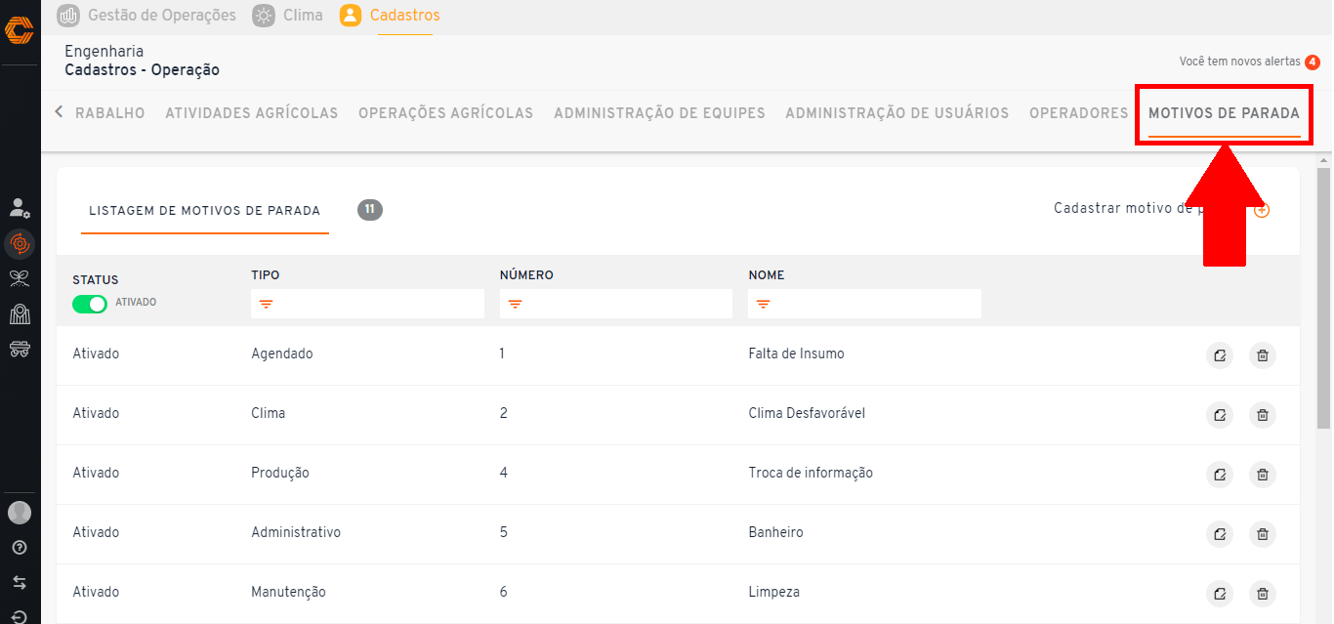Click the 11 count badge
1334x624 pixels.
click(x=370, y=209)
